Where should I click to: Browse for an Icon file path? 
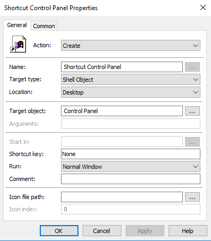click(x=192, y=197)
